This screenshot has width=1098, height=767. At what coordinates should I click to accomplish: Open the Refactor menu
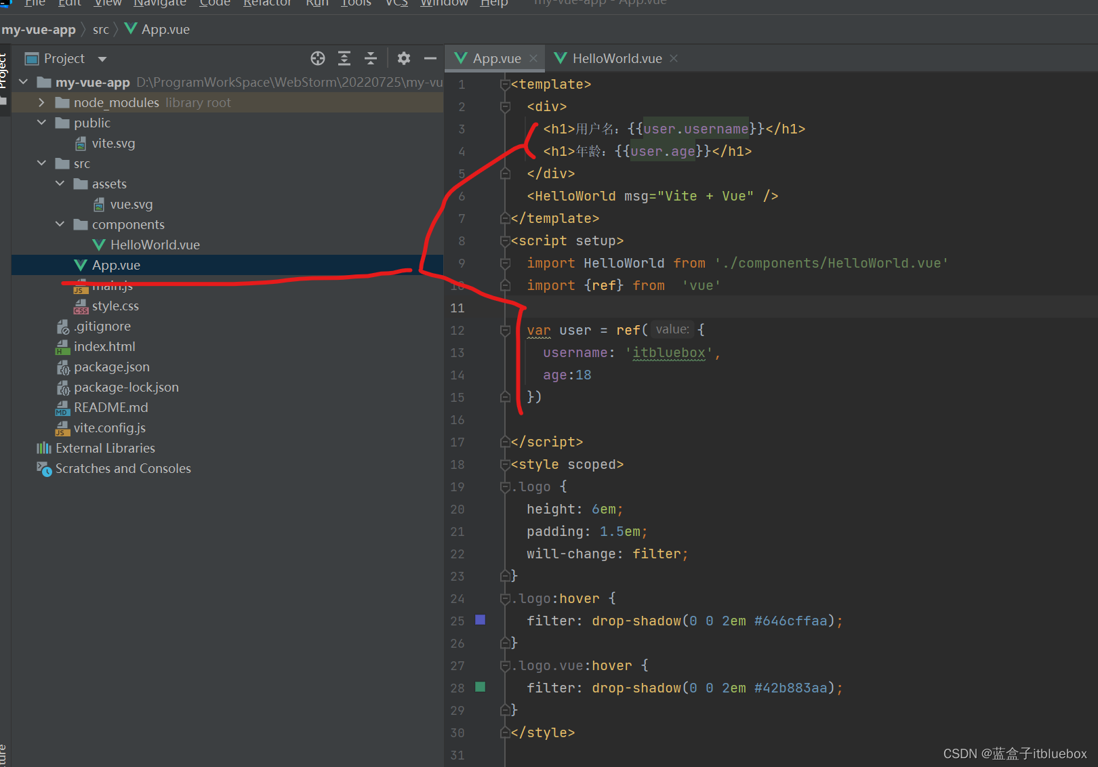tap(267, 3)
